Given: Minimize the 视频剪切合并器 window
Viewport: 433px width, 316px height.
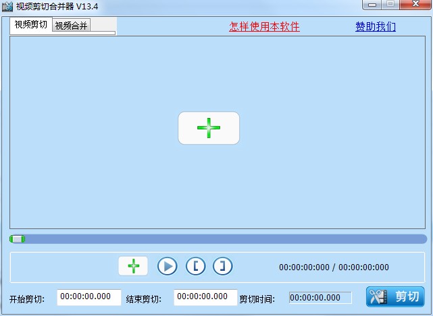Looking at the screenshot, I should (372, 5).
